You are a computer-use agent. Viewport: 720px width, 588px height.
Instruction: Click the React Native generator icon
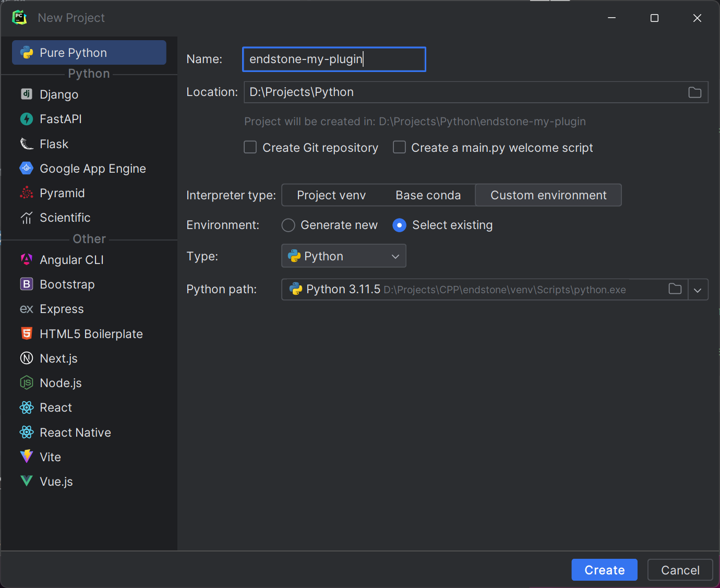coord(26,432)
